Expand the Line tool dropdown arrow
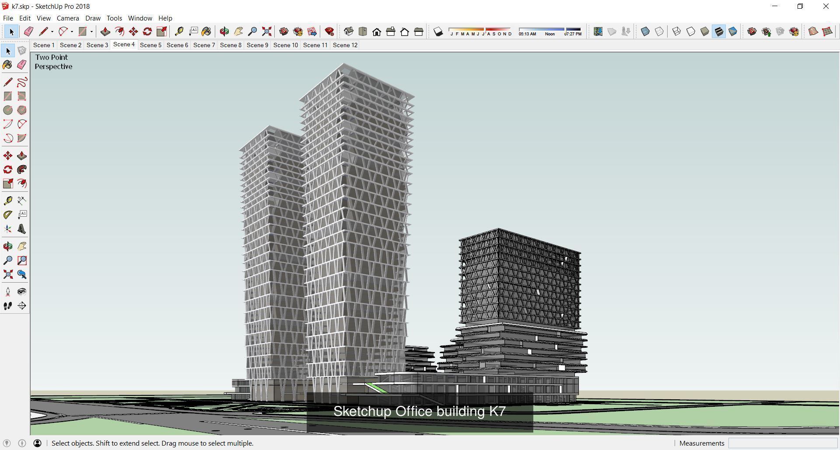840x450 pixels. click(52, 31)
